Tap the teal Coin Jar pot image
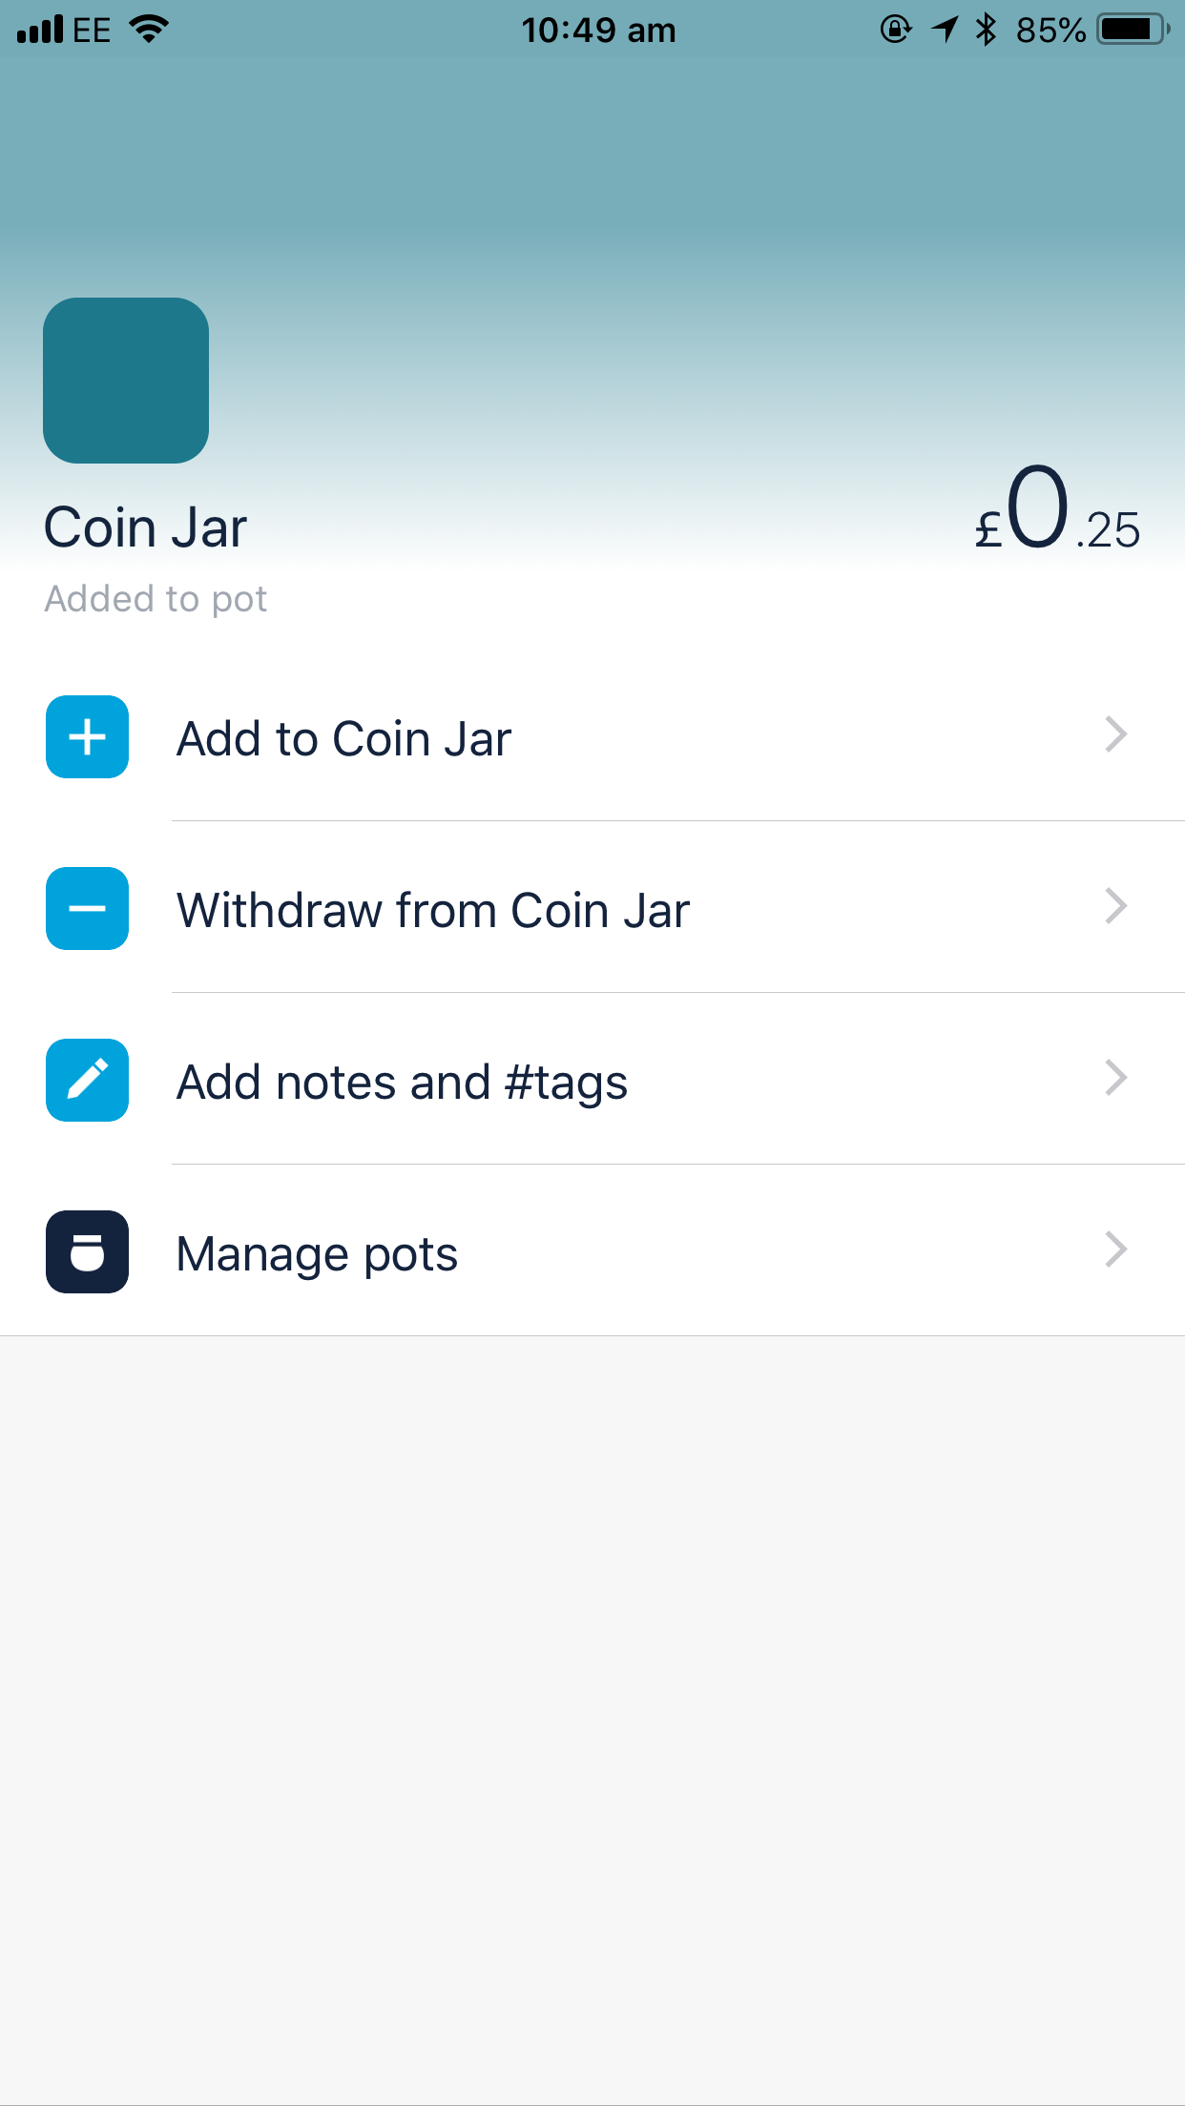1185x2106 pixels. point(126,381)
